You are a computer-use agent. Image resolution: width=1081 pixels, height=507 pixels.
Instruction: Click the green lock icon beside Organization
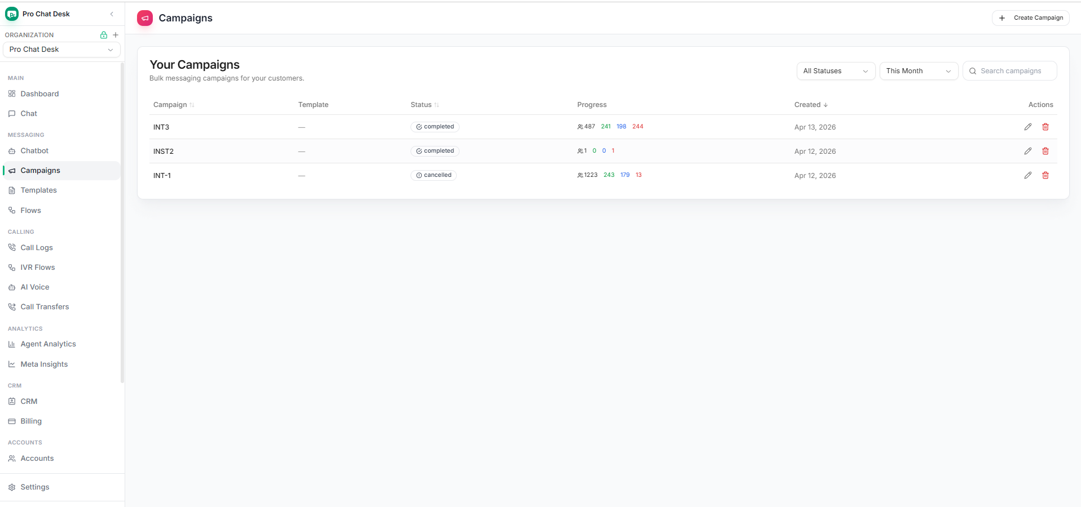click(104, 35)
